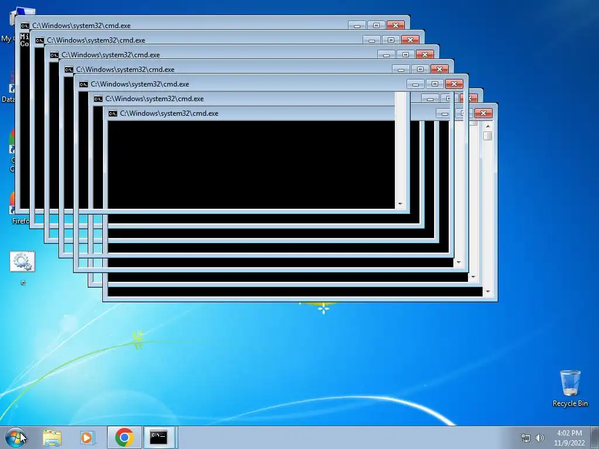
Task: Close the fifth cmd window from the top
Action: tap(454, 84)
